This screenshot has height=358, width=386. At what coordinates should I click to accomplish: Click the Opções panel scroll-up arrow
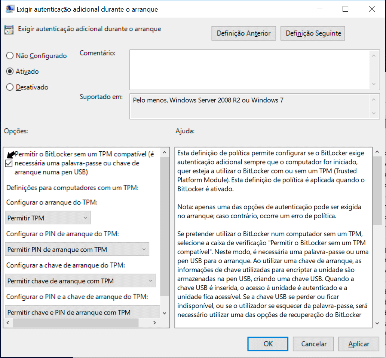pyautogui.click(x=165, y=152)
